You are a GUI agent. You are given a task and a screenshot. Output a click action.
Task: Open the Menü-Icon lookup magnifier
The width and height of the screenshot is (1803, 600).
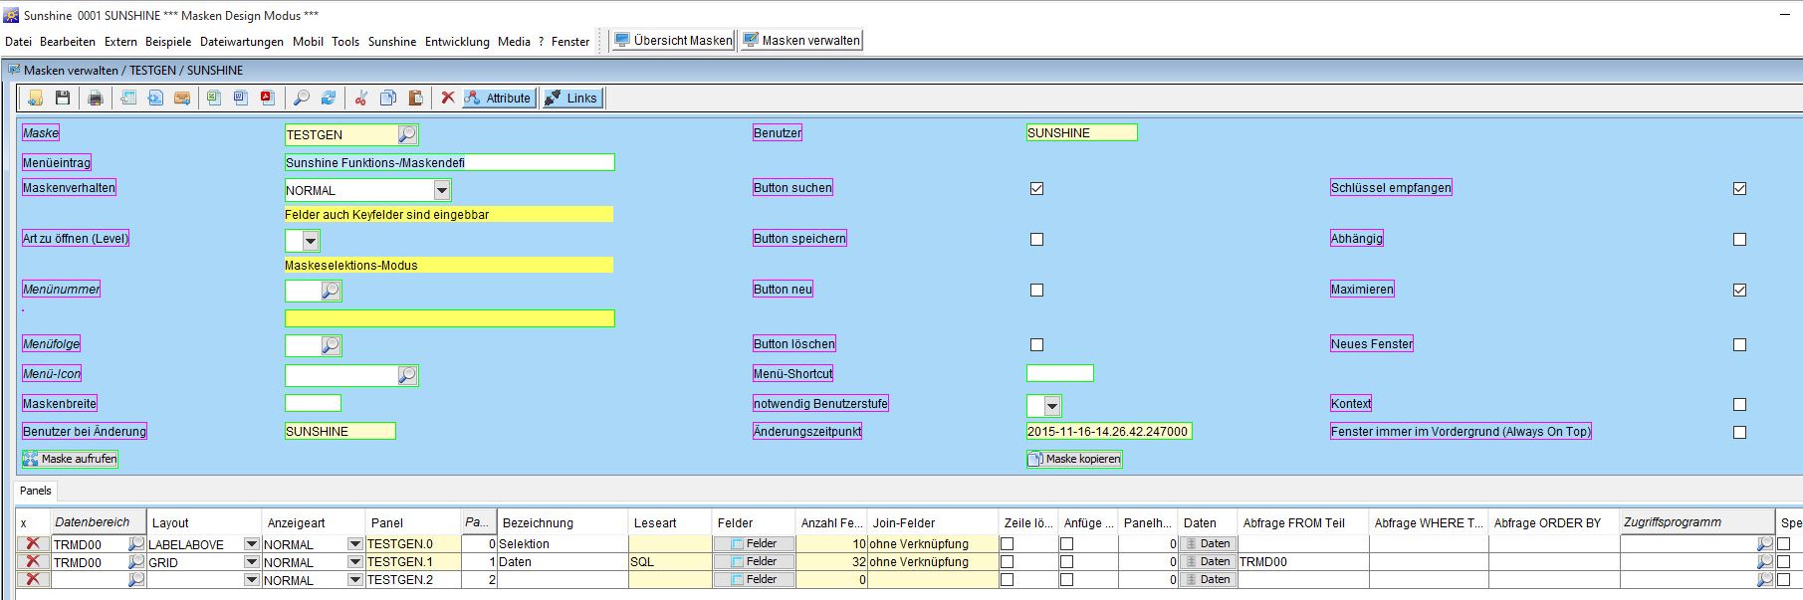pyautogui.click(x=407, y=375)
